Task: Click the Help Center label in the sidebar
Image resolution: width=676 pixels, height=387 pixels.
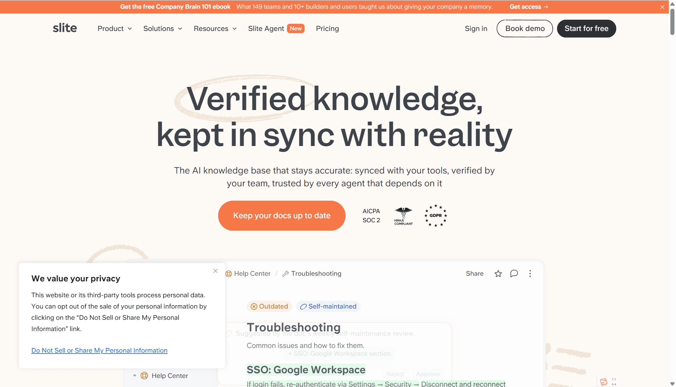Action: tap(170, 376)
